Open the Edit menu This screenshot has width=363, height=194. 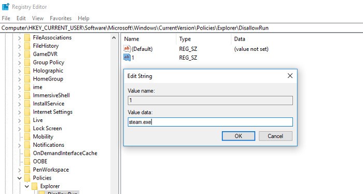click(x=21, y=18)
